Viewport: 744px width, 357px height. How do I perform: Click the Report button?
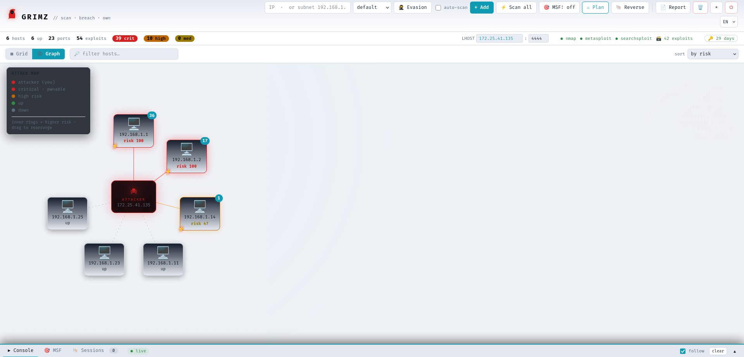point(673,7)
